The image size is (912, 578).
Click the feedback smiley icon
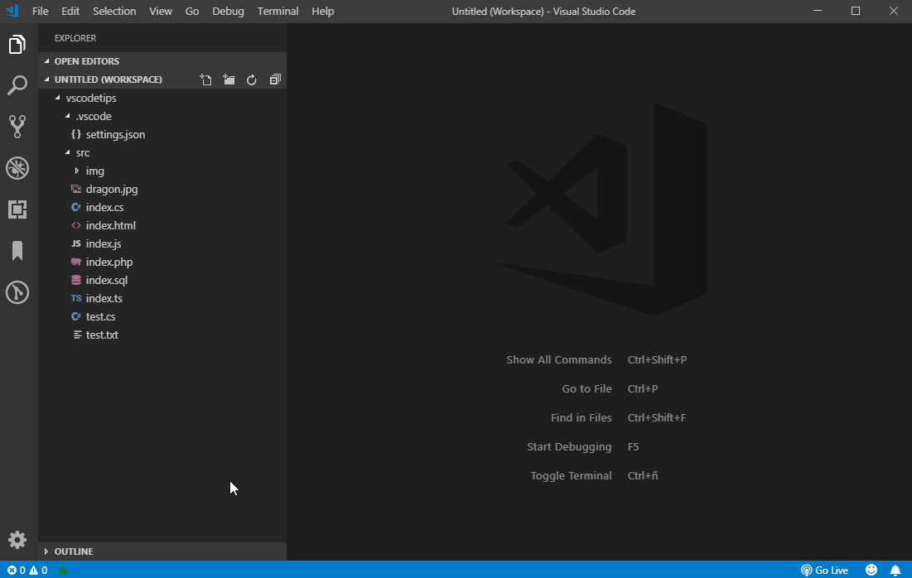pos(871,570)
